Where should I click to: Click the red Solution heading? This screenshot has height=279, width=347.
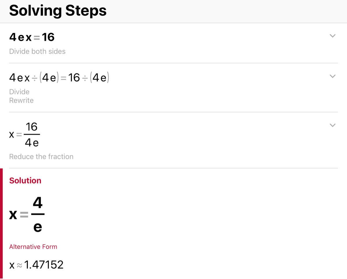pyautogui.click(x=25, y=181)
